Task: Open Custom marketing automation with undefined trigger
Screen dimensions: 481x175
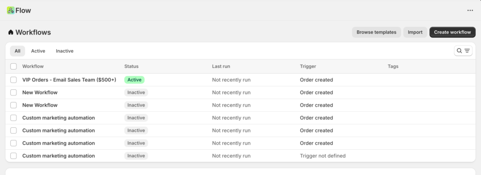Action: [x=59, y=156]
